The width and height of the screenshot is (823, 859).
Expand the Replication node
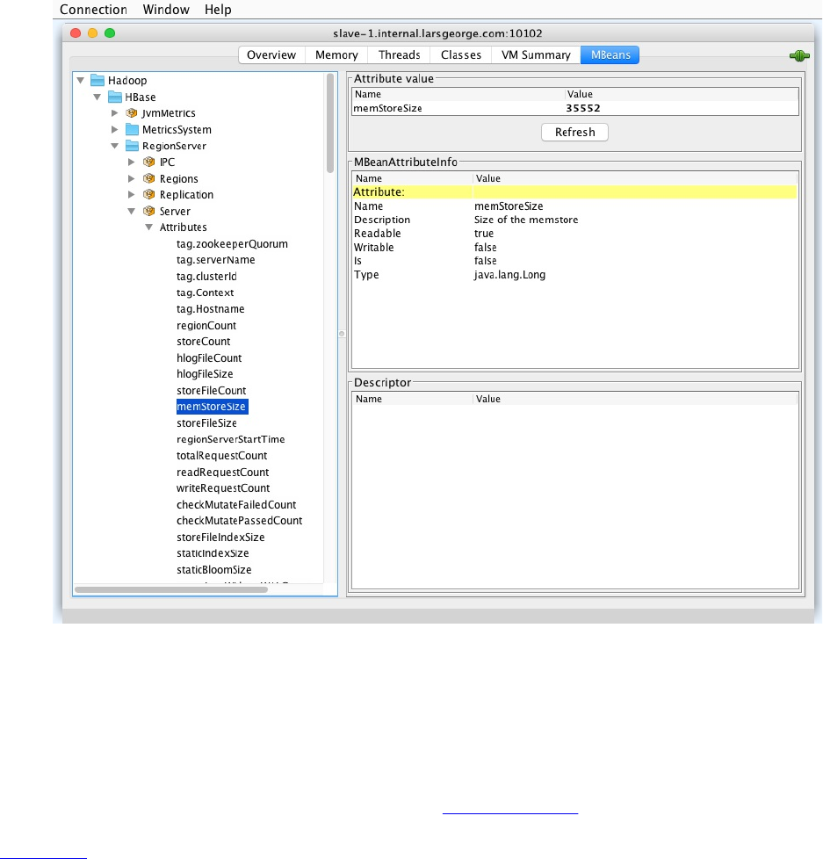pyautogui.click(x=132, y=194)
